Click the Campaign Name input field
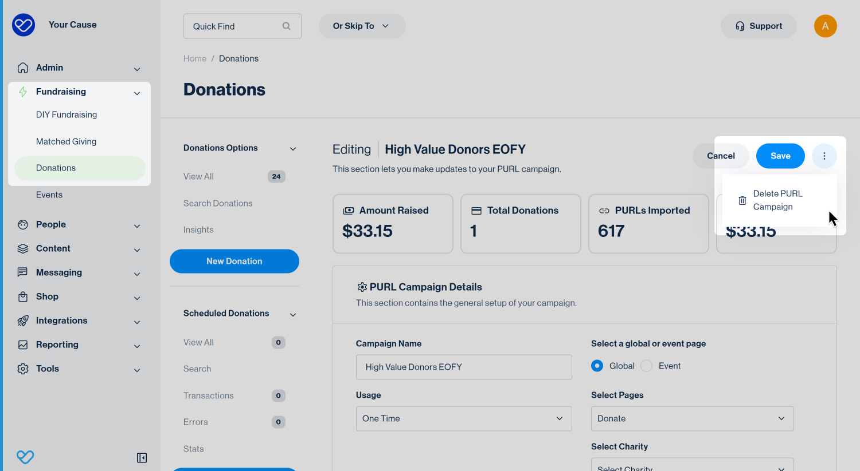The image size is (860, 471). [x=464, y=367]
